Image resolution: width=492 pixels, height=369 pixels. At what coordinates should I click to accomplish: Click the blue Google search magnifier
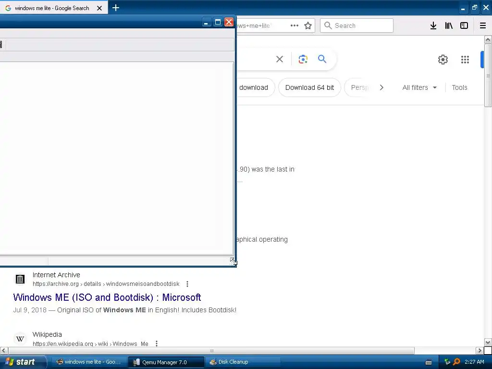point(322,59)
